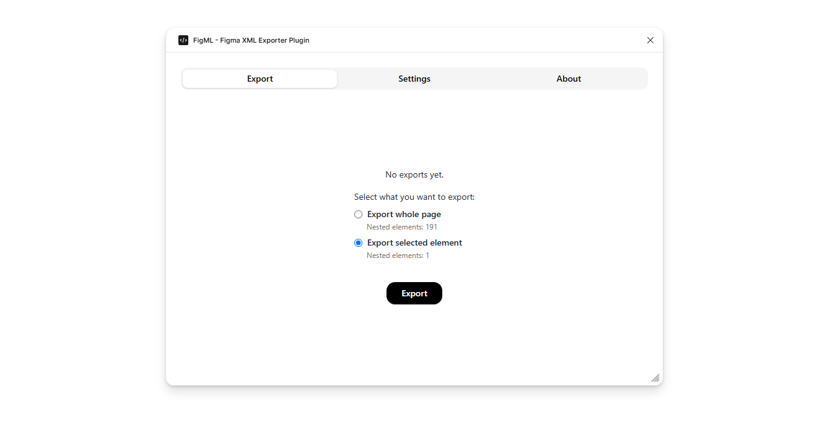Viewport: 817px width, 425px height.
Task: Start exporting the selected element
Action: [414, 293]
